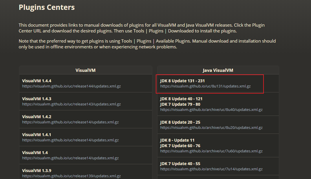Screen dimensions: 311x179
Task: Select the VisualVM 1.4.1 row title
Action: pos(36,135)
